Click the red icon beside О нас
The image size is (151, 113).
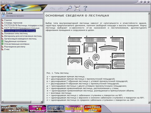tap(2, 49)
